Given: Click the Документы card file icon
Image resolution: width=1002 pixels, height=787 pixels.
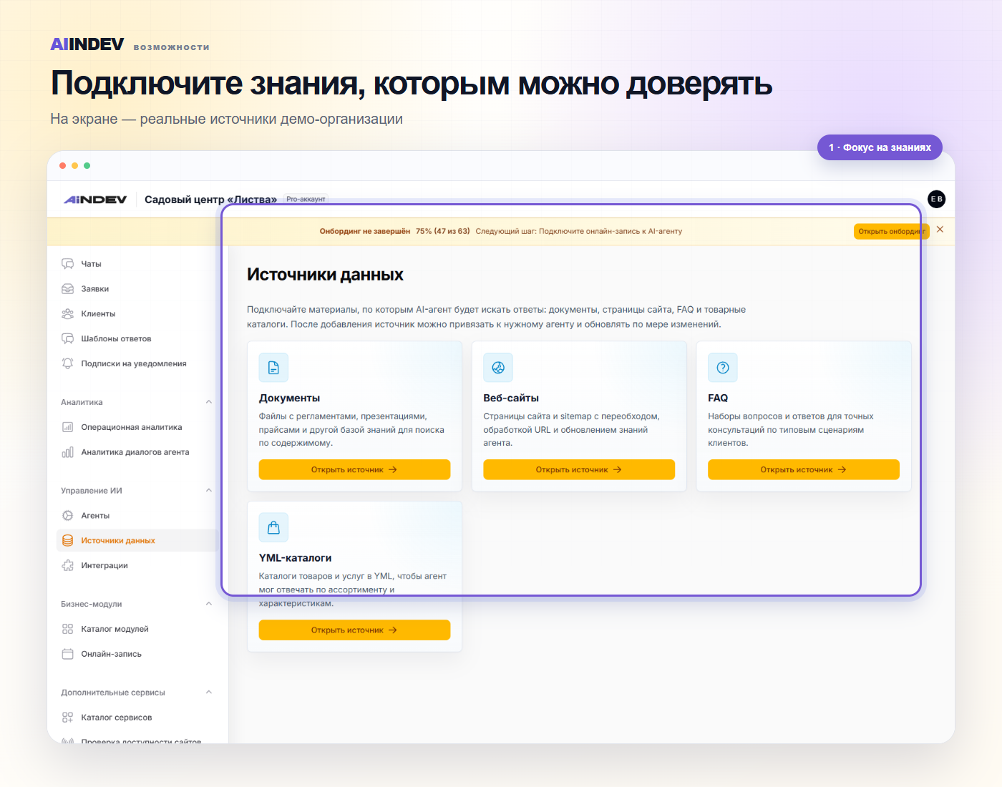Looking at the screenshot, I should [273, 368].
